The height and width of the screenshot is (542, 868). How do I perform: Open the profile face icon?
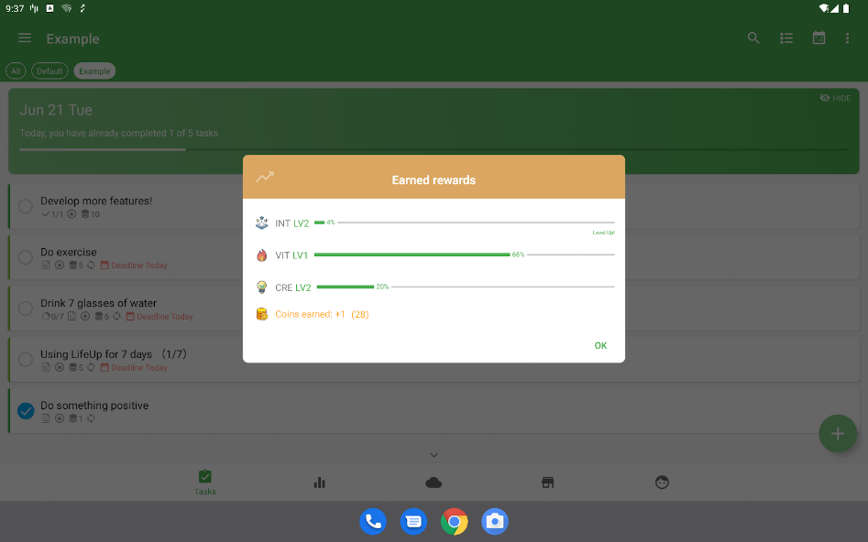coord(662,482)
